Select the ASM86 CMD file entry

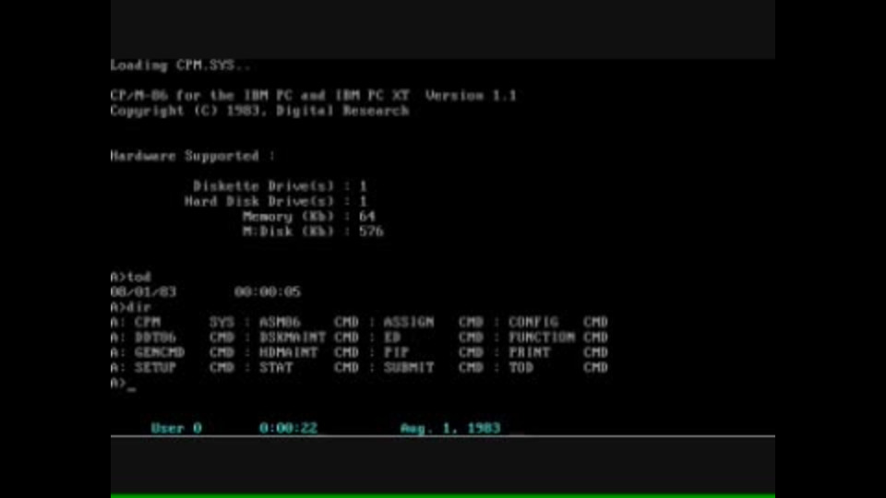309,323
